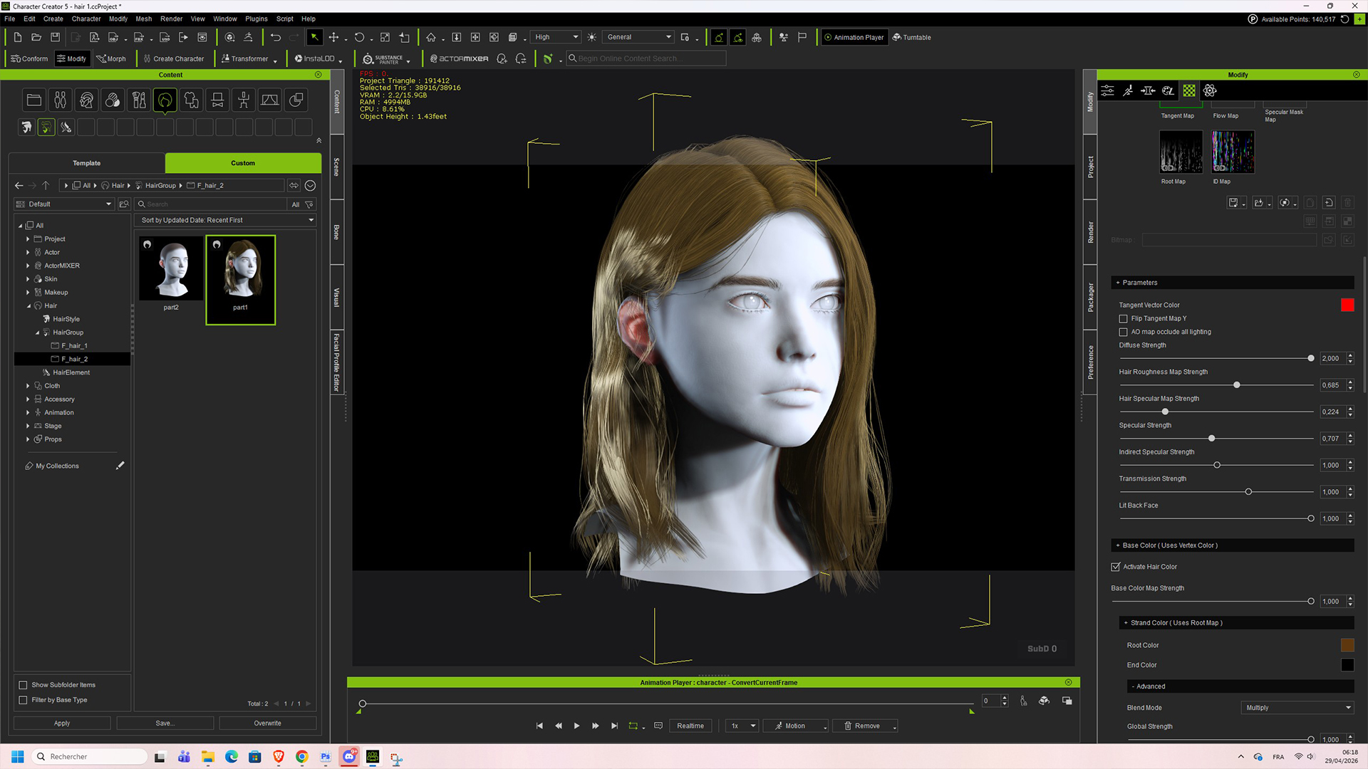Click the Undo arrow in toolbar
The image size is (1368, 769).
pyautogui.click(x=276, y=37)
